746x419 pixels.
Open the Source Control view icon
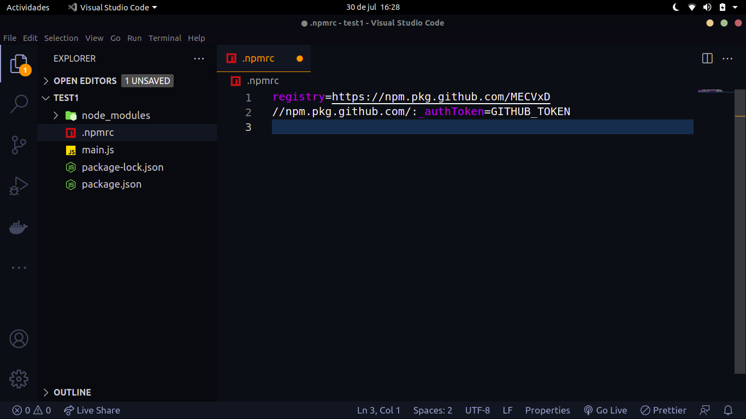[x=19, y=145]
